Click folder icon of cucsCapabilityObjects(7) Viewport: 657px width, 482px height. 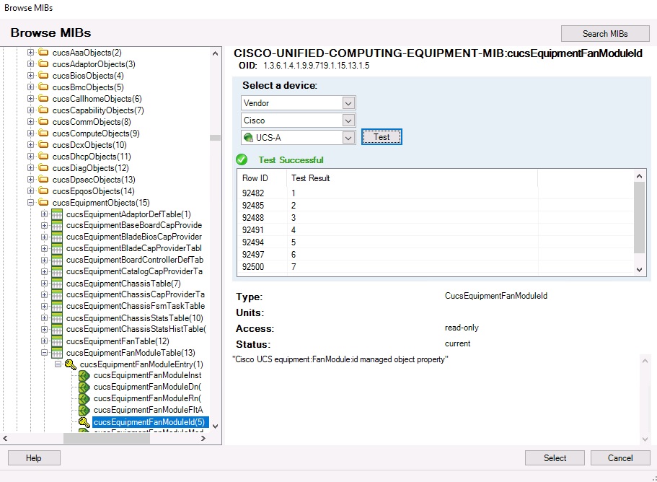43,110
